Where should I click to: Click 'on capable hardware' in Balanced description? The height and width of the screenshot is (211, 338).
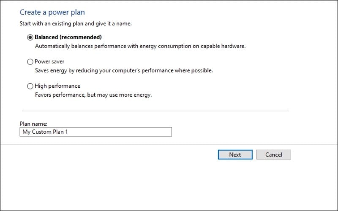click(221, 46)
